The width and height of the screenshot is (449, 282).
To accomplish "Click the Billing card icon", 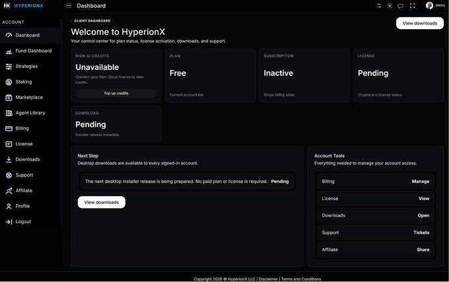I will 9,129.
